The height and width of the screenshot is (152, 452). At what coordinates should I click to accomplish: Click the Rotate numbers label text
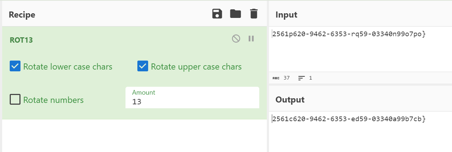click(54, 100)
